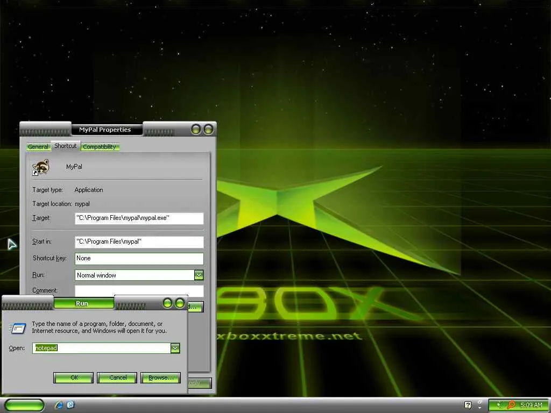Open the Compatibility tab

pos(100,147)
